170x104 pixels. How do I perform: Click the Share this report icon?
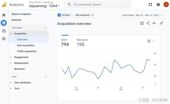[x=148, y=23]
